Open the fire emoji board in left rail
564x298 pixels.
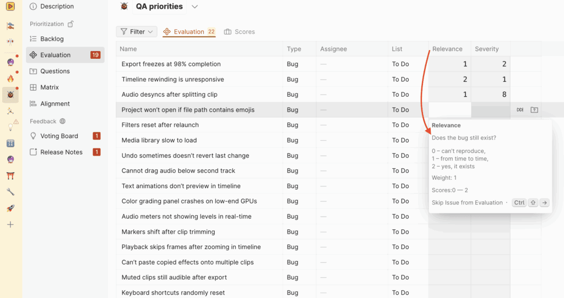point(10,79)
